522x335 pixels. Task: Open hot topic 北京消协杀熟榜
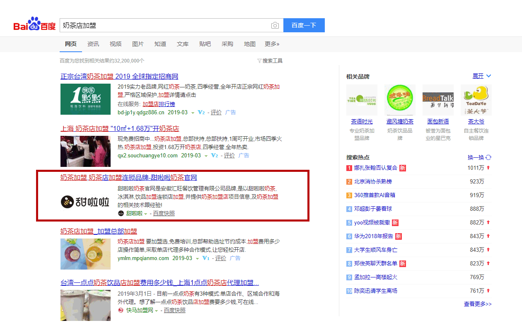coord(373,181)
